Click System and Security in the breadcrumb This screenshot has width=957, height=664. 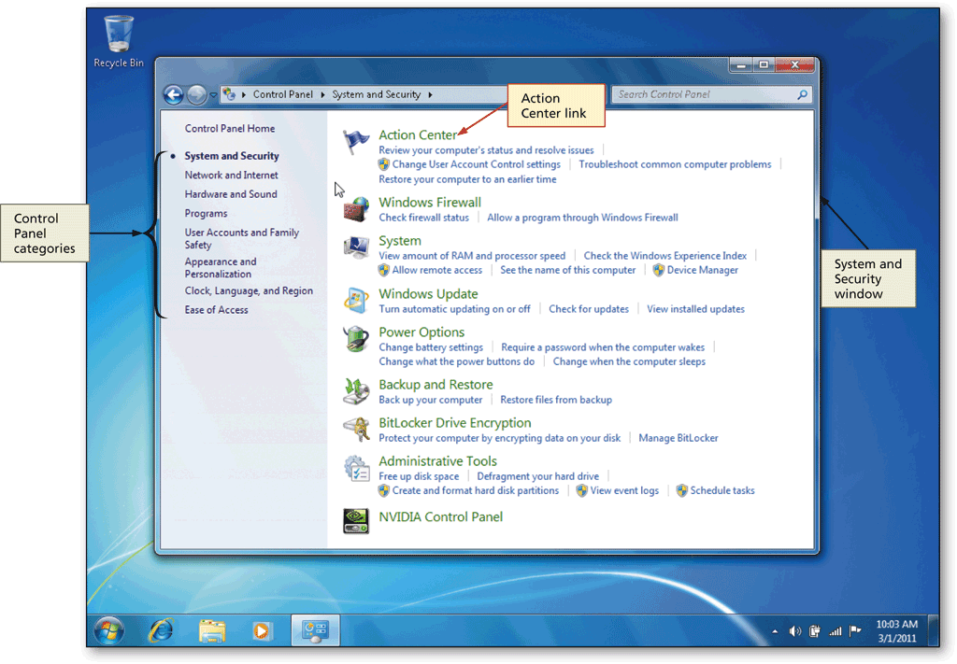[376, 94]
